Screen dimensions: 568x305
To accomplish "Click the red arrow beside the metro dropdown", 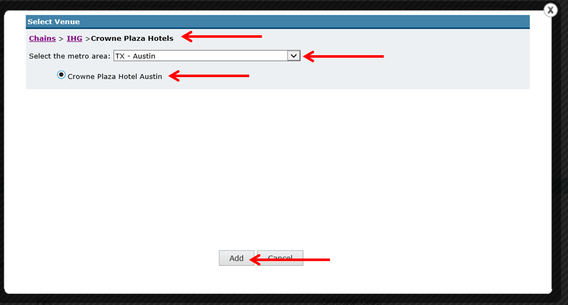I will click(x=343, y=56).
